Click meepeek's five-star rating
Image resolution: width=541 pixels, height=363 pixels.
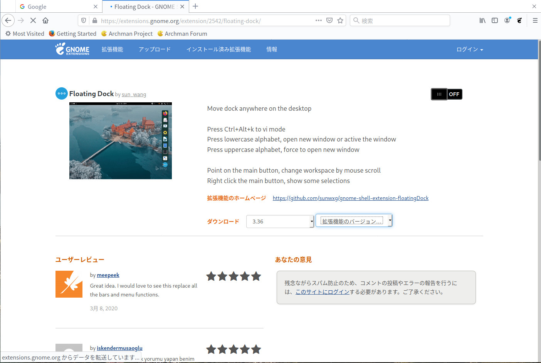tap(234, 276)
